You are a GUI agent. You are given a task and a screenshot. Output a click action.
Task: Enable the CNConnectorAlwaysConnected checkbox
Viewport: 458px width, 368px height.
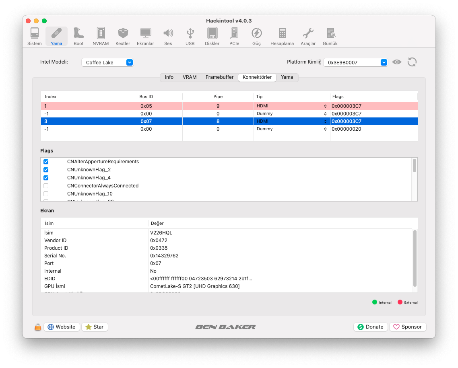[x=46, y=186]
